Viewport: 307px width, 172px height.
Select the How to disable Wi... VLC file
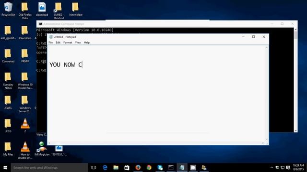(x=25, y=150)
